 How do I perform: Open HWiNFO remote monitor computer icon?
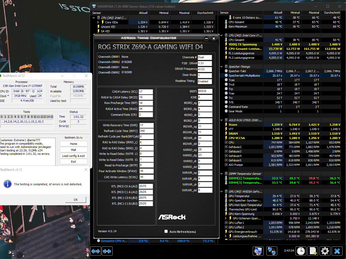[258, 251]
